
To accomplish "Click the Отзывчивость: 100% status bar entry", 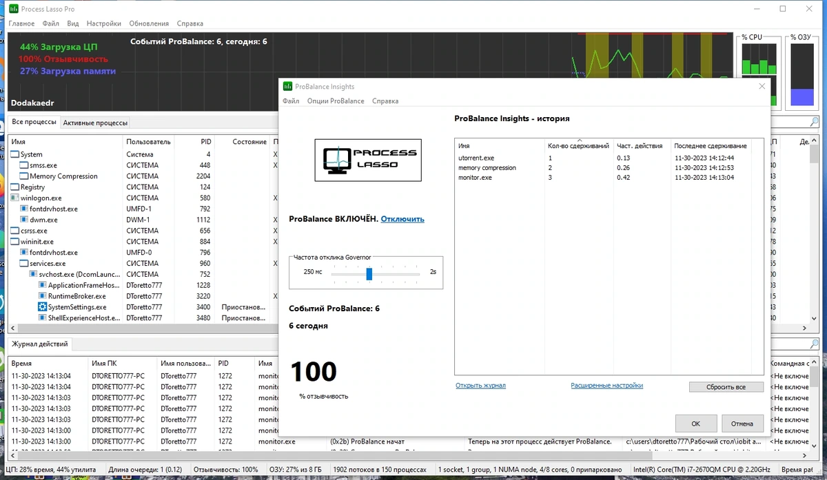I will click(226, 470).
